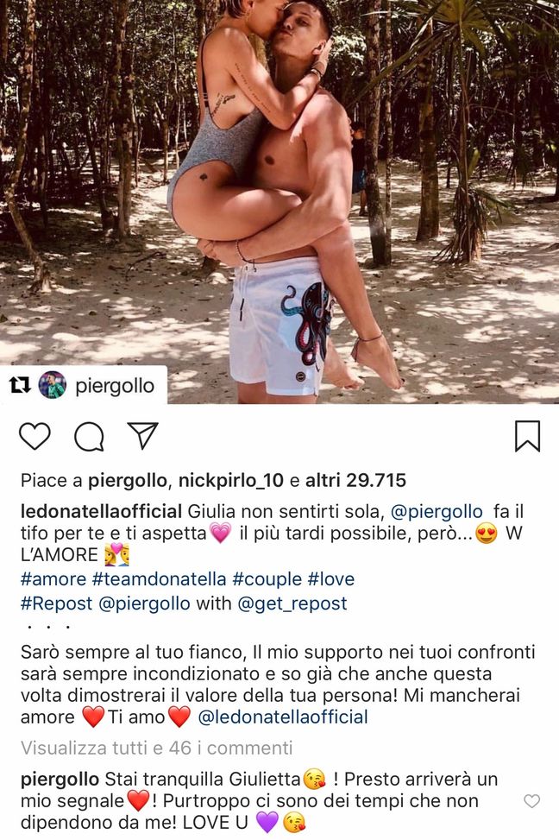Screen dimensions: 559x840
Task: Save post with bookmark icon
Action: coord(527,436)
